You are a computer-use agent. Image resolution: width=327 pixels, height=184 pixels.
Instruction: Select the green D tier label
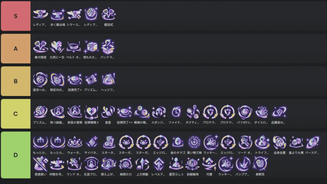coord(16,155)
